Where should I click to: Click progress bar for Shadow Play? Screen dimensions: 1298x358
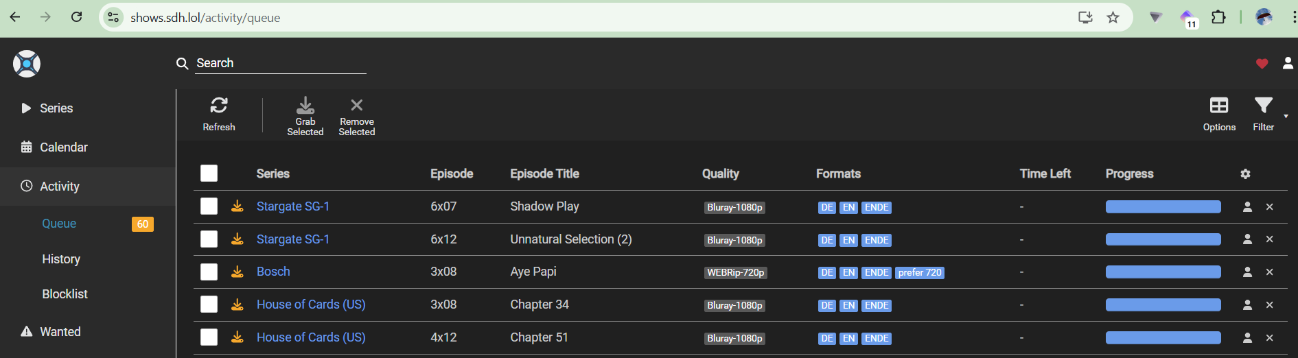point(1163,206)
